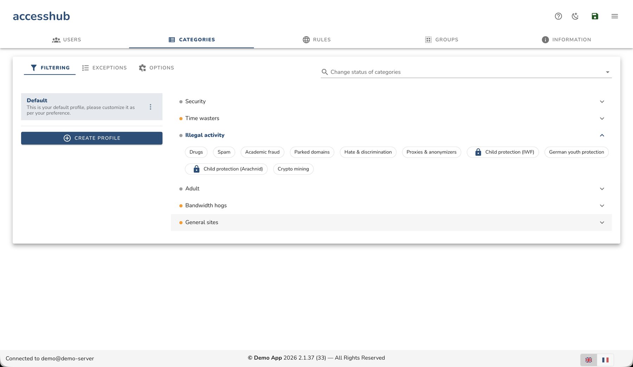Click the lock icon on Child protection (IWF)
This screenshot has height=367, width=633.
(478, 152)
